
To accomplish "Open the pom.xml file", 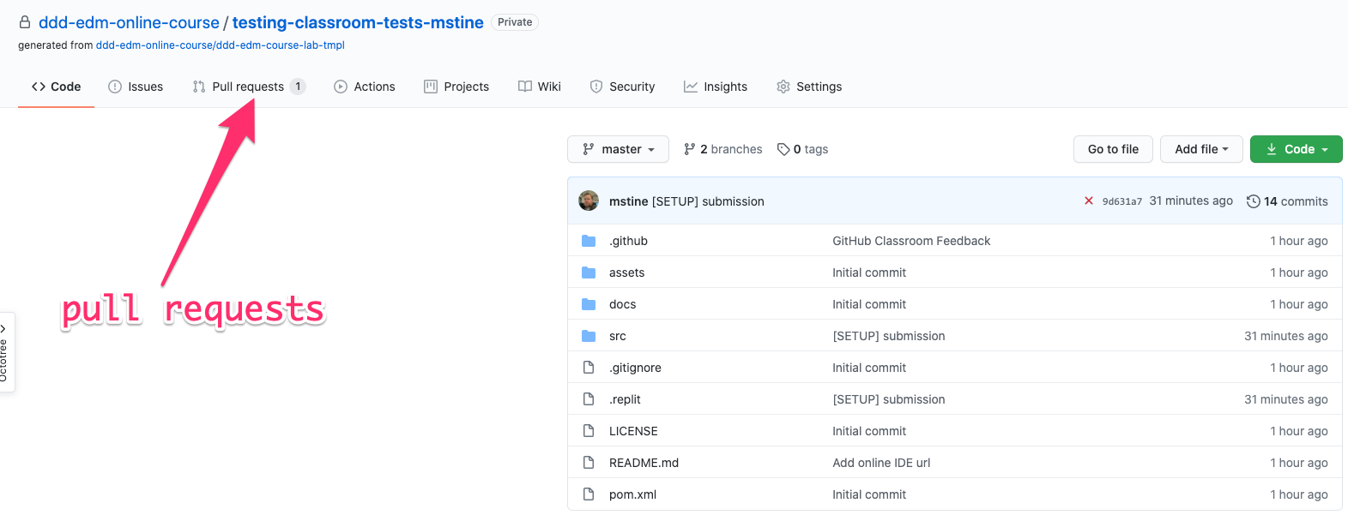I will click(632, 494).
